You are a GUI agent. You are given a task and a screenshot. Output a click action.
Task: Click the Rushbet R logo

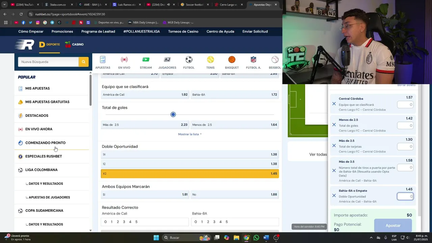[25, 45]
